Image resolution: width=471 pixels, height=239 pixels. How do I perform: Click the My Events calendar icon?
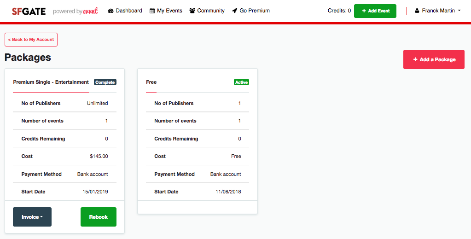pos(152,11)
